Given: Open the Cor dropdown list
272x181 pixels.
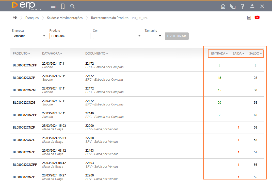Looking at the screenshot, I should click(117, 36).
